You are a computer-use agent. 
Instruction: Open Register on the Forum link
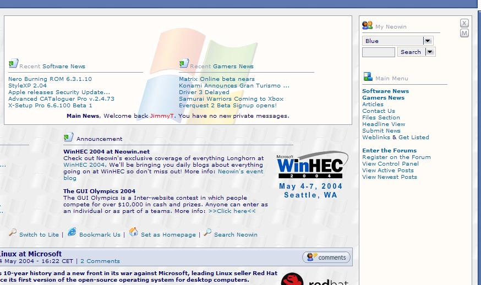click(396, 157)
